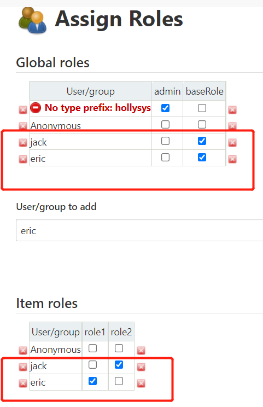Click right-side red X for eric Global row
This screenshot has width=263, height=407.
(x=232, y=159)
